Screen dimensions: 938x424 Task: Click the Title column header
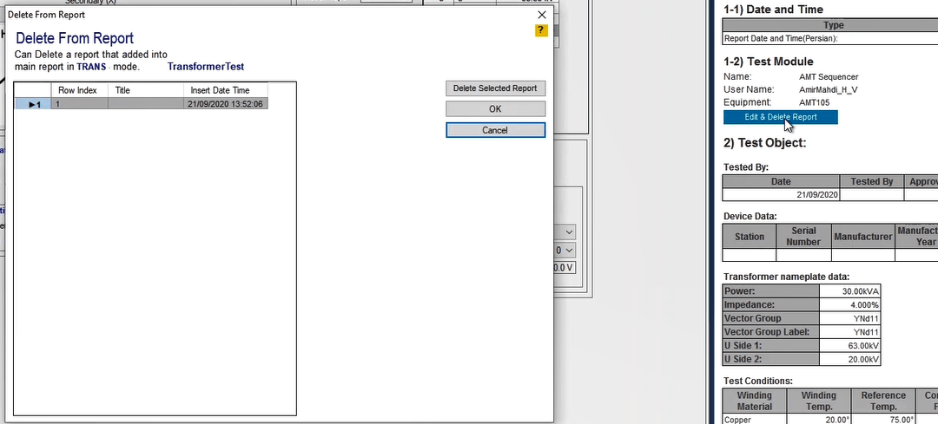(x=144, y=90)
